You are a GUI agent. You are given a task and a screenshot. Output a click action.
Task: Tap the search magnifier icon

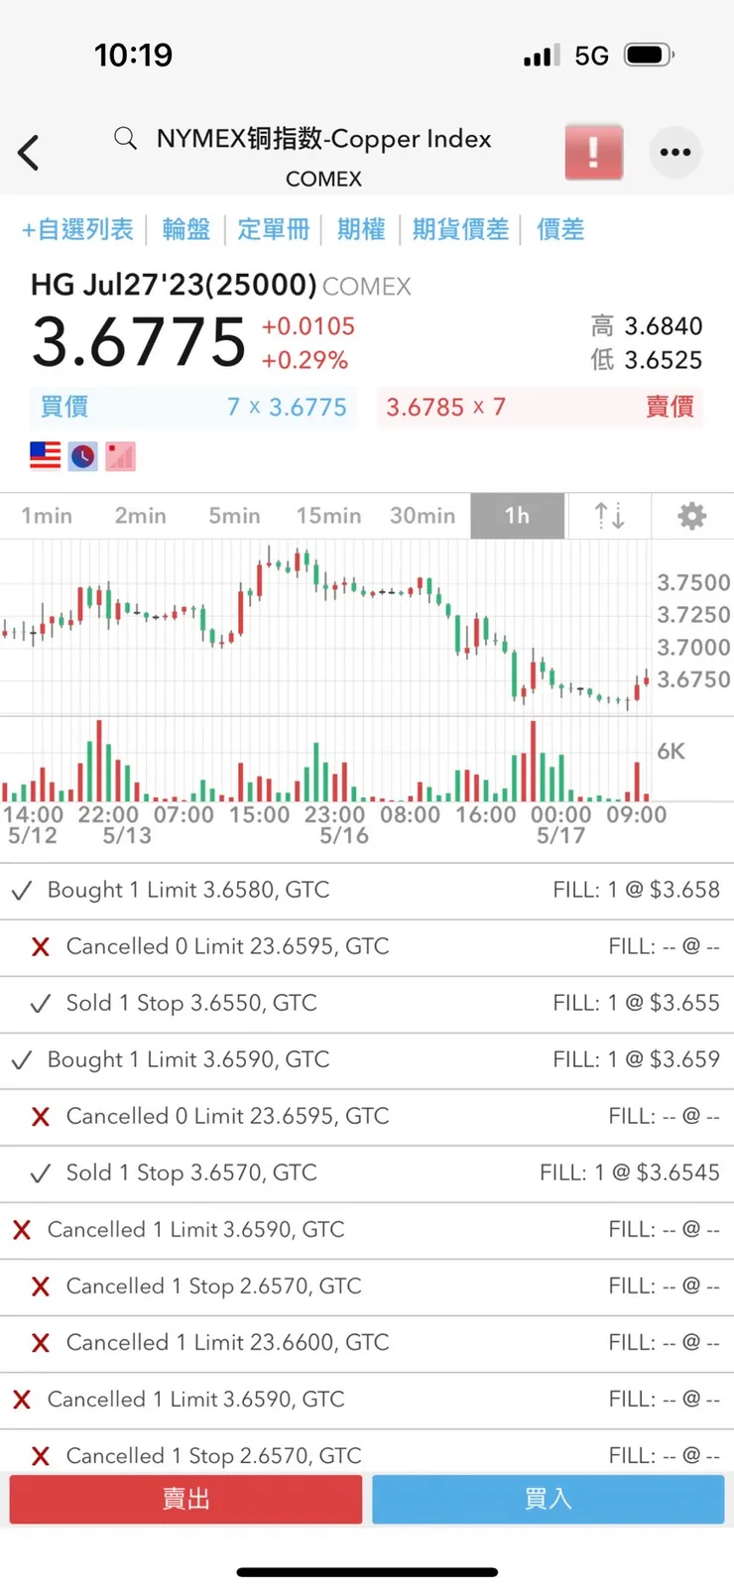(125, 138)
